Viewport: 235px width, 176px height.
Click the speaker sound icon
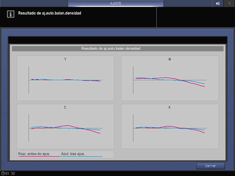218,3
